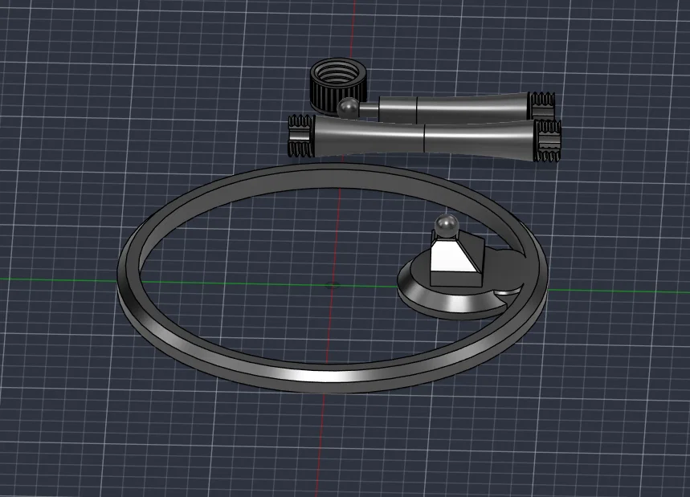The image size is (690, 497).
Task: Select the ball on top of the block
Action: [x=447, y=225]
